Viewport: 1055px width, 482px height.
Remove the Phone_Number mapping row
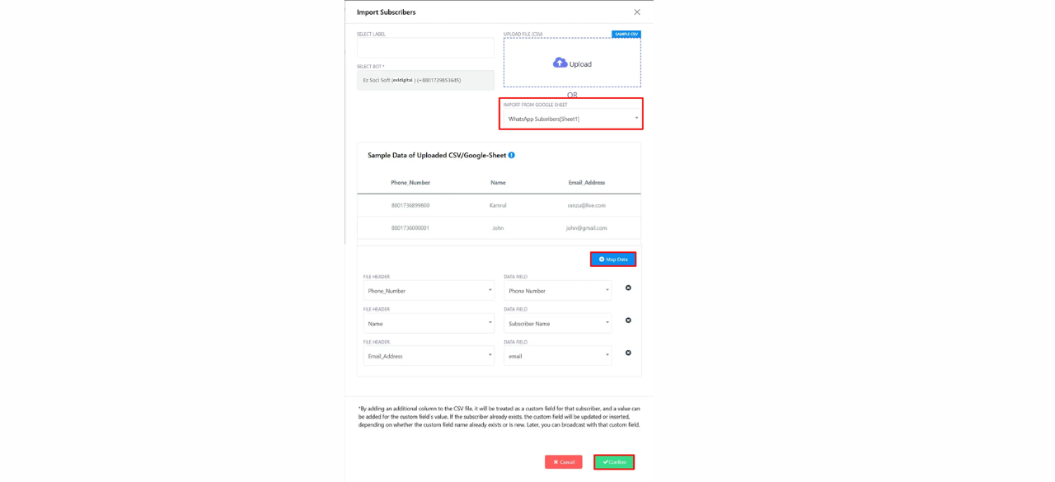click(628, 288)
